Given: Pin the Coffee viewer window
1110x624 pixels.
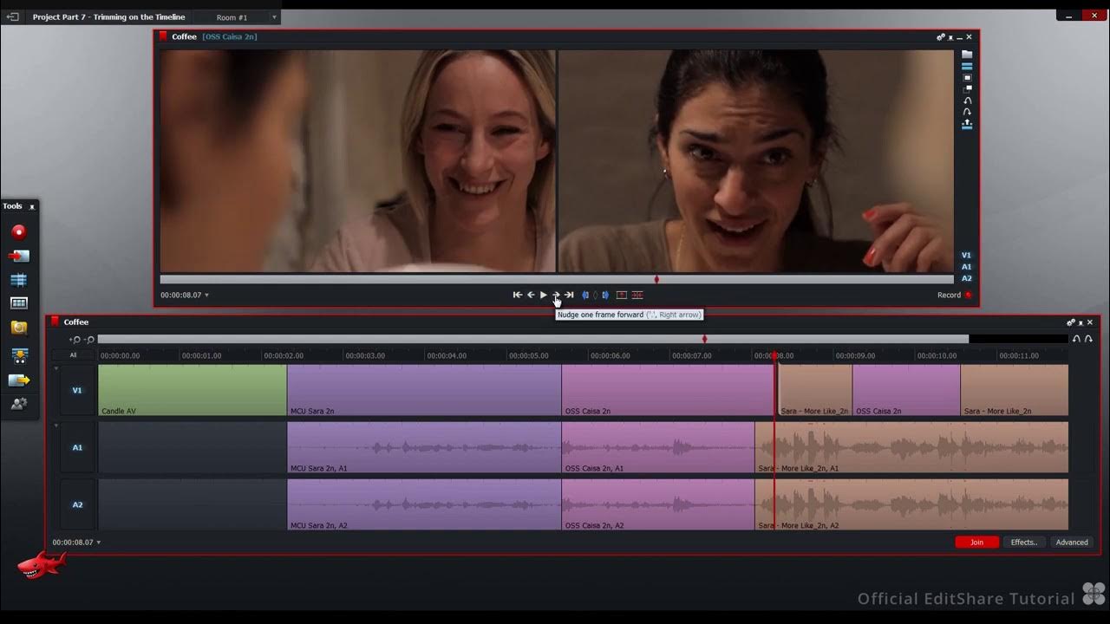Looking at the screenshot, I should [x=951, y=37].
